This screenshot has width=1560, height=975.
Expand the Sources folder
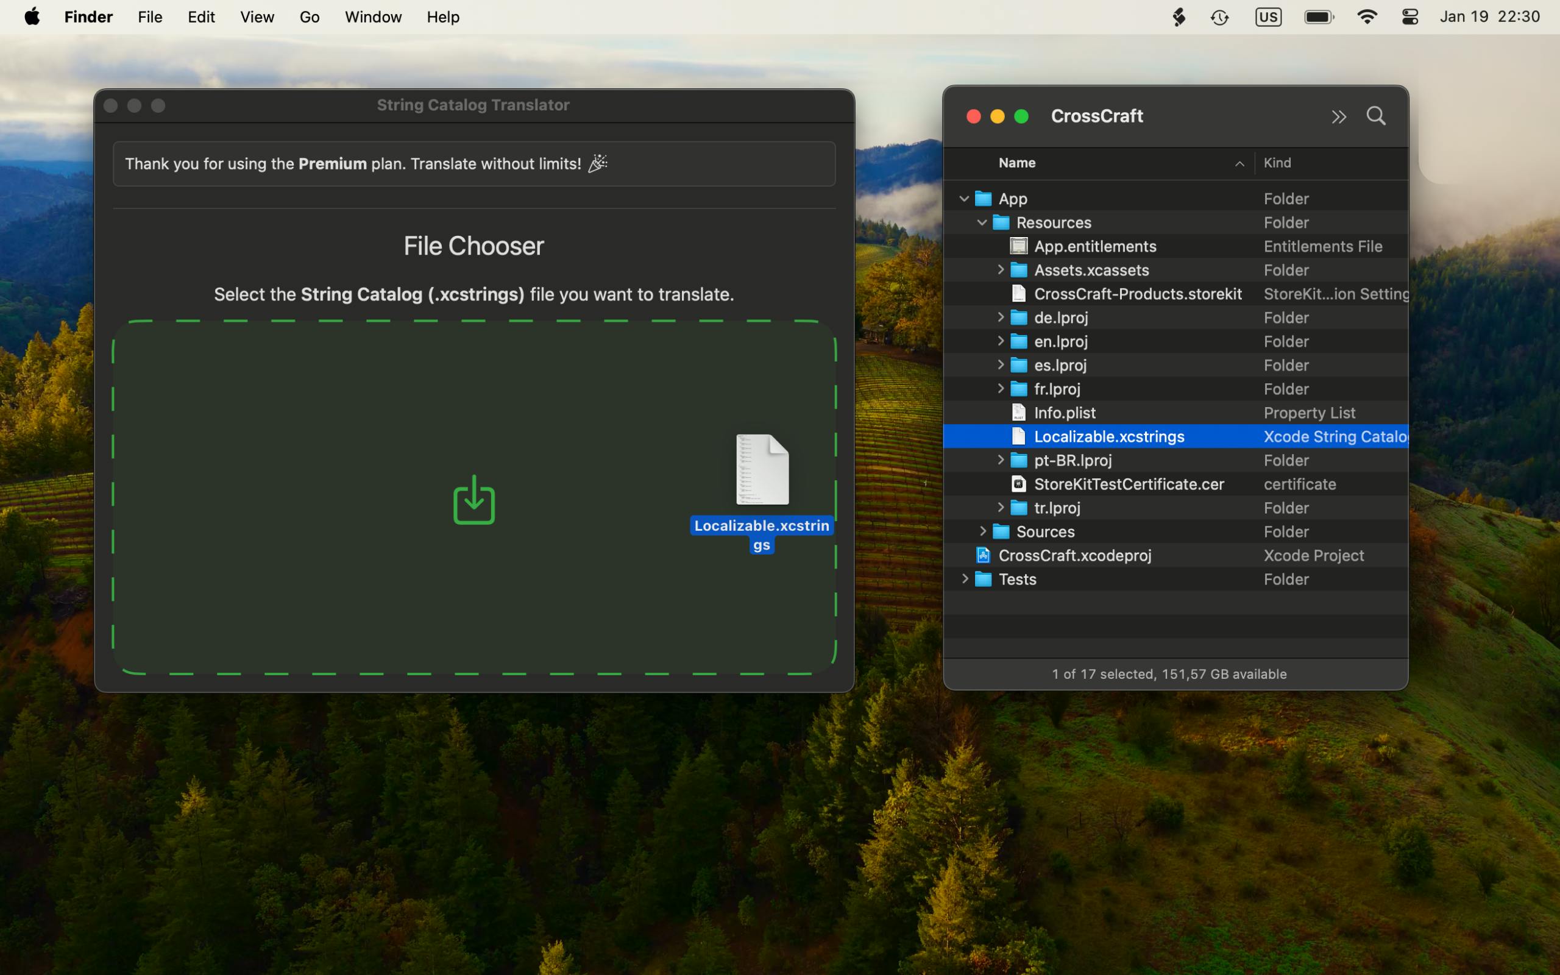pos(982,531)
